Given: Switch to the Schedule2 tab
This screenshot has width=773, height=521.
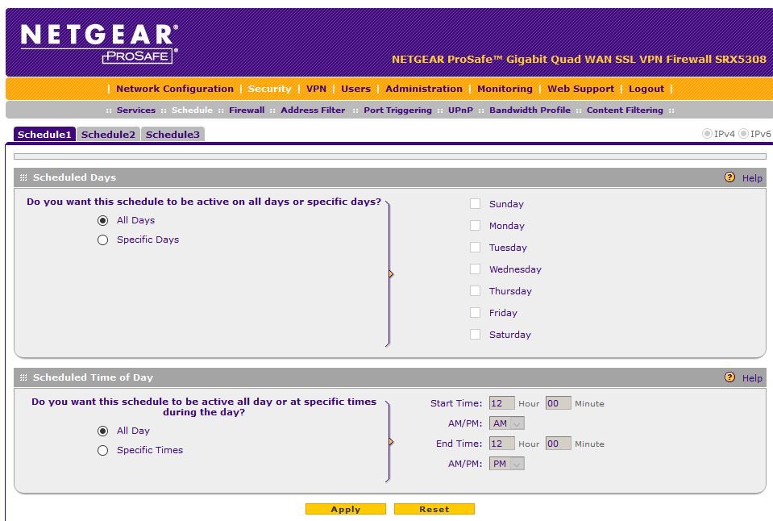Looking at the screenshot, I should click(108, 135).
